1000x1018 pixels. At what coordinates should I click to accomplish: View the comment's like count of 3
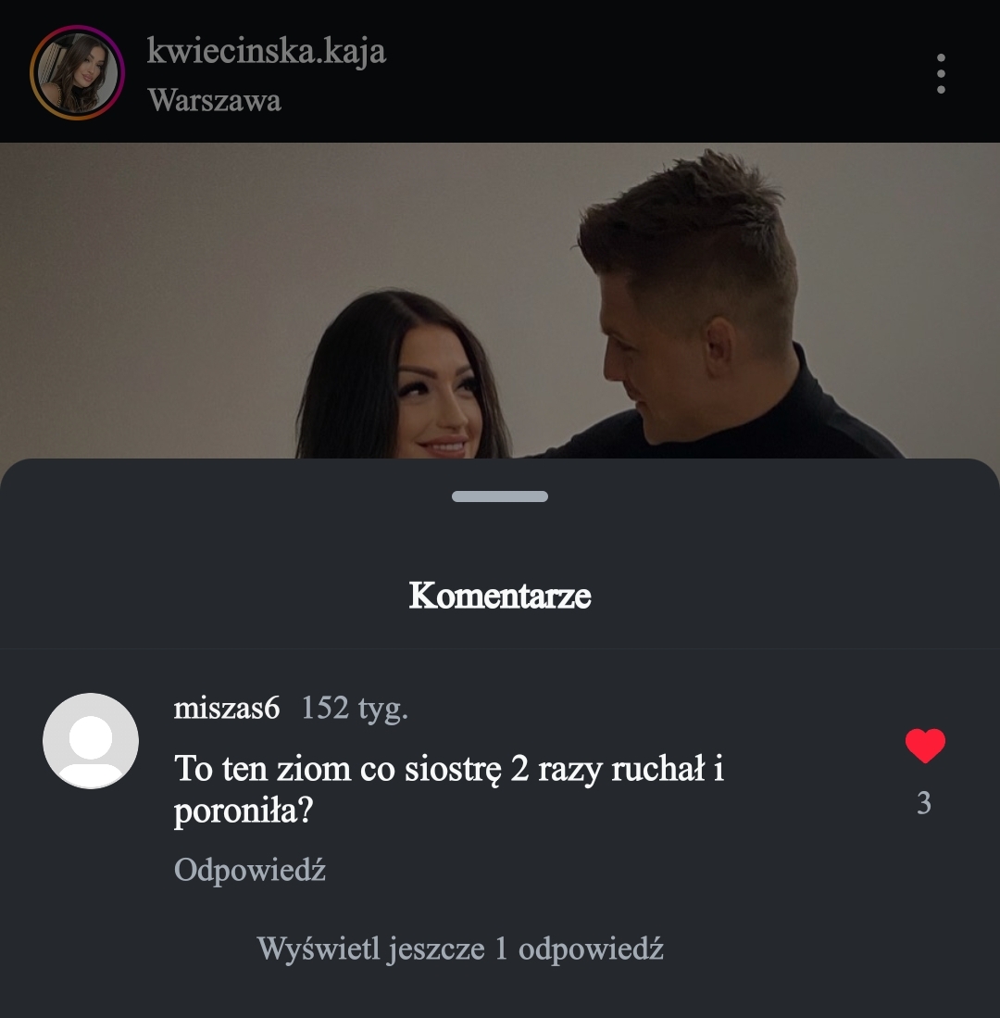(x=923, y=803)
